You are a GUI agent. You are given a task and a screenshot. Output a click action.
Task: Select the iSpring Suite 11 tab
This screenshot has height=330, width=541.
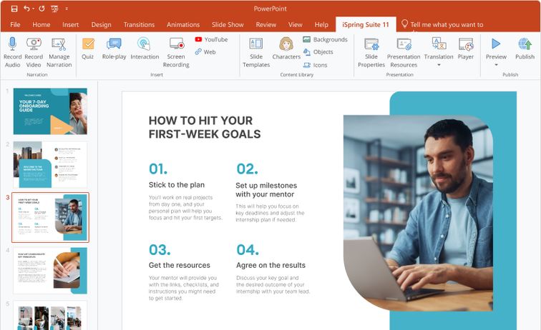pos(366,24)
